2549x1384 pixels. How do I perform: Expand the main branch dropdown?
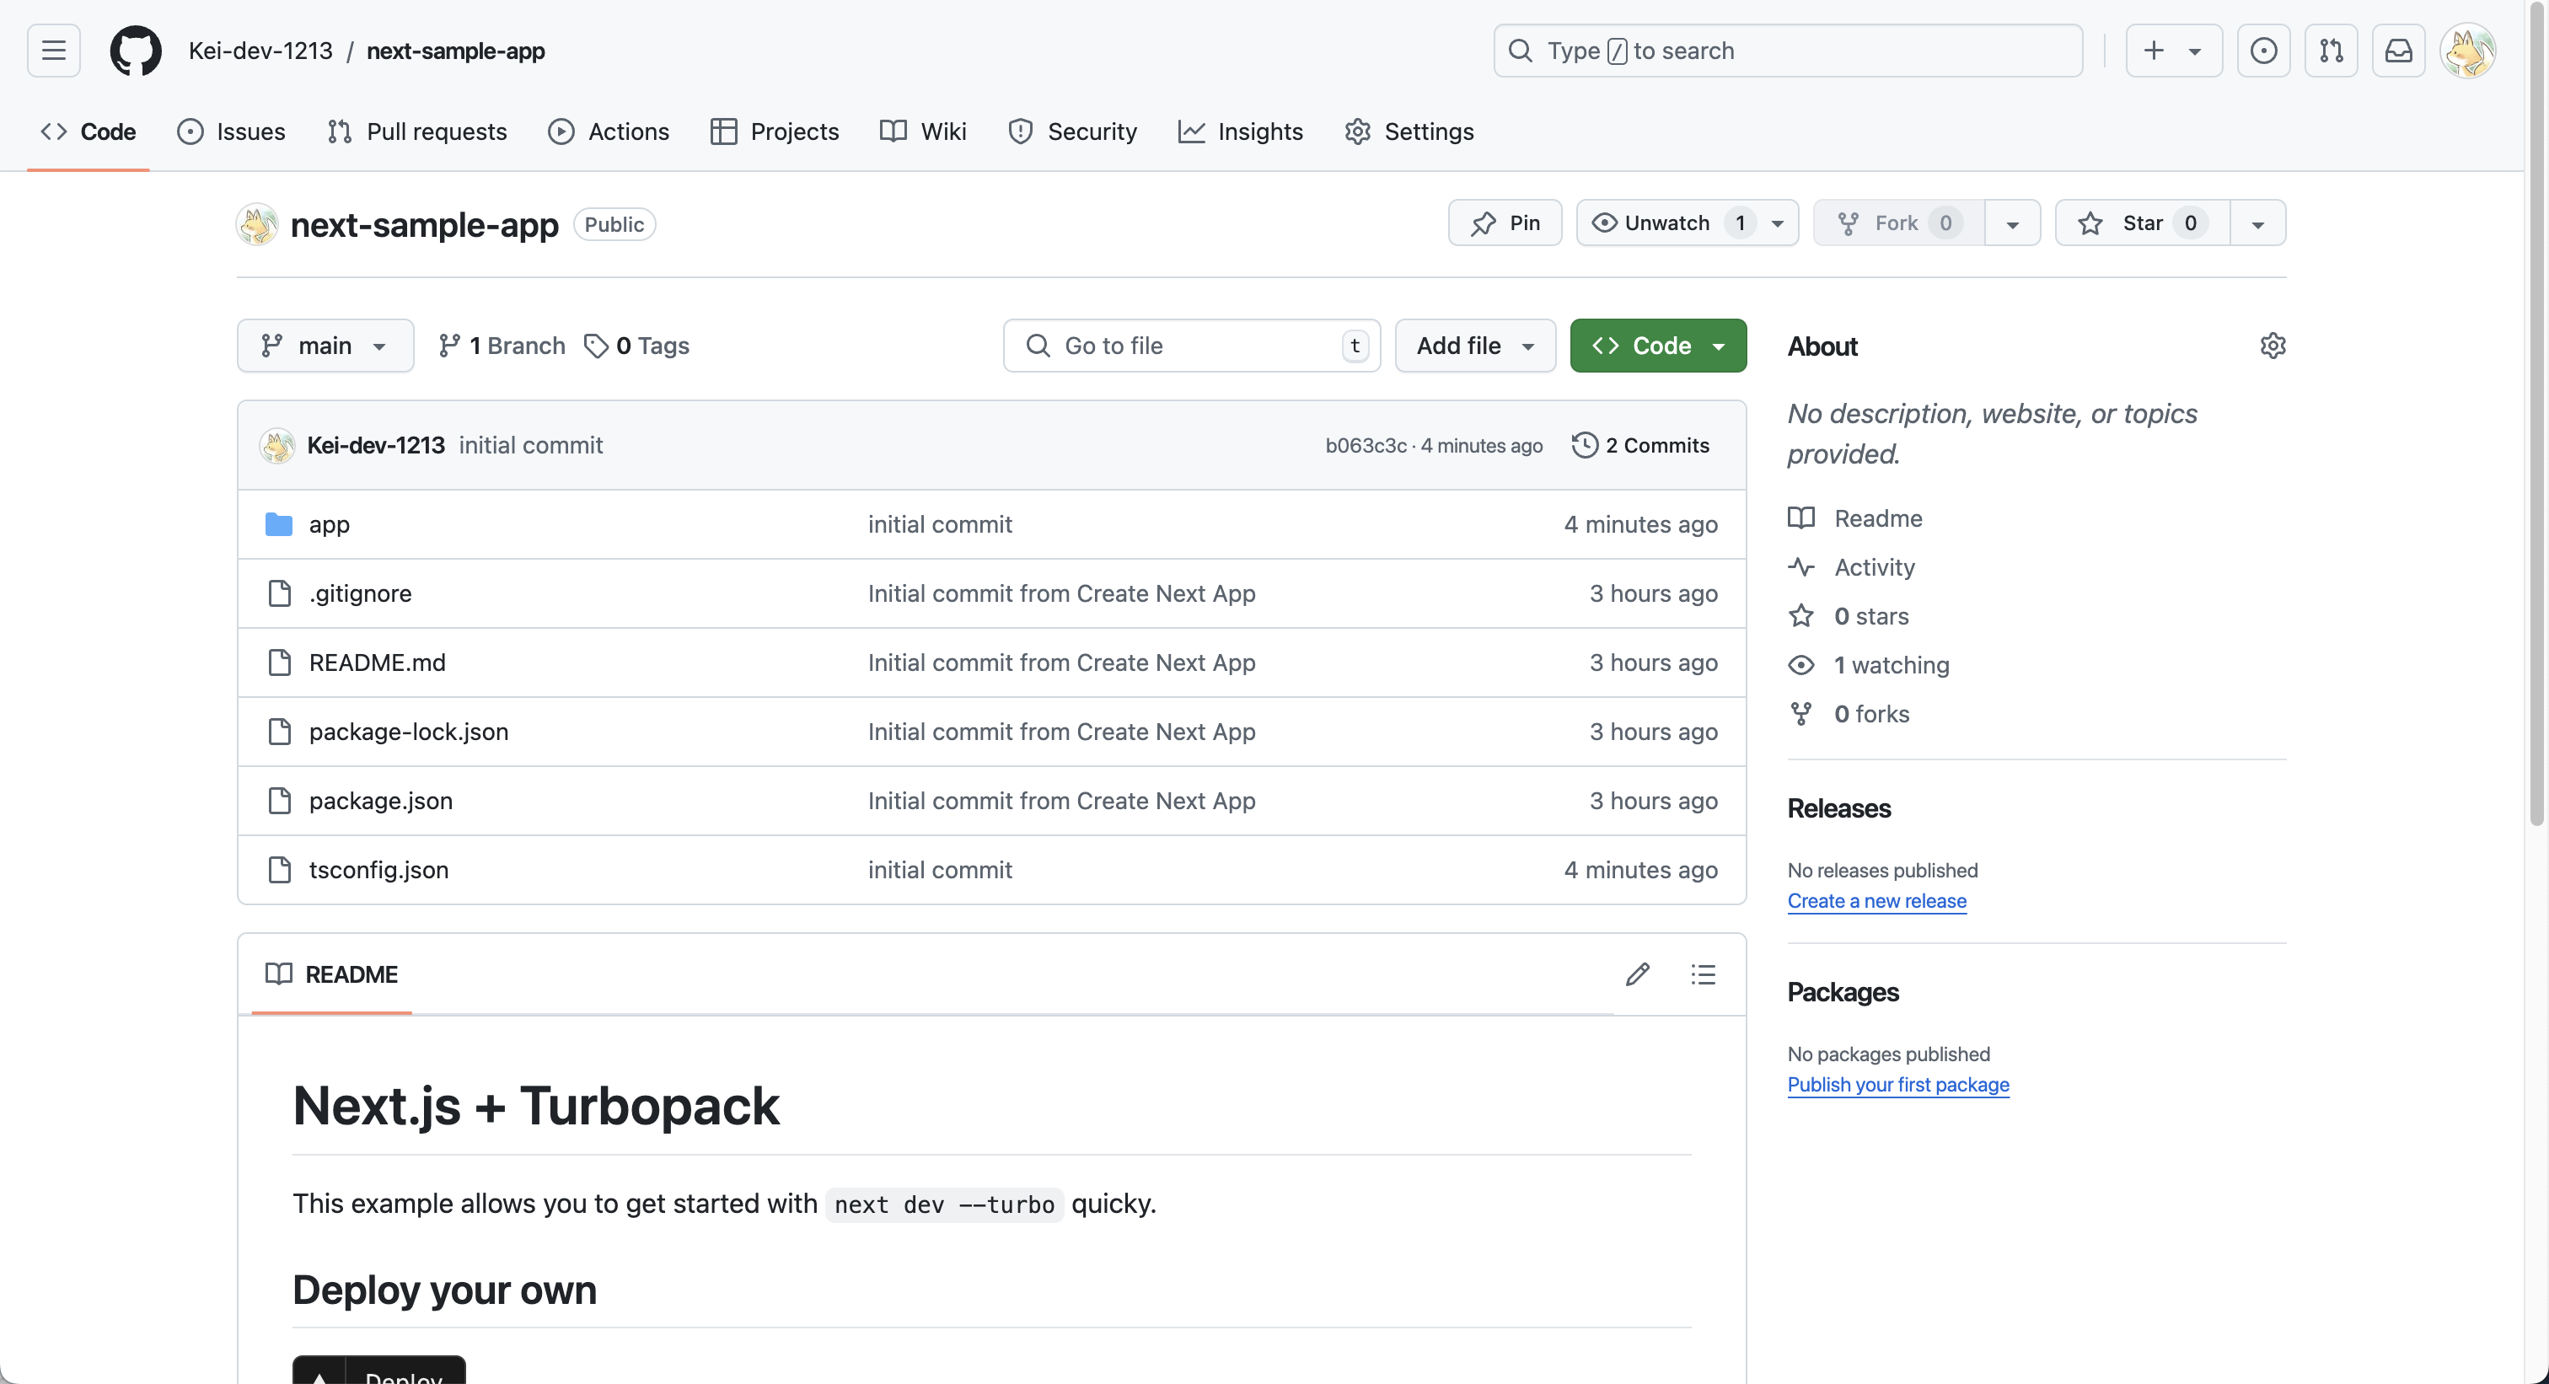[325, 346]
